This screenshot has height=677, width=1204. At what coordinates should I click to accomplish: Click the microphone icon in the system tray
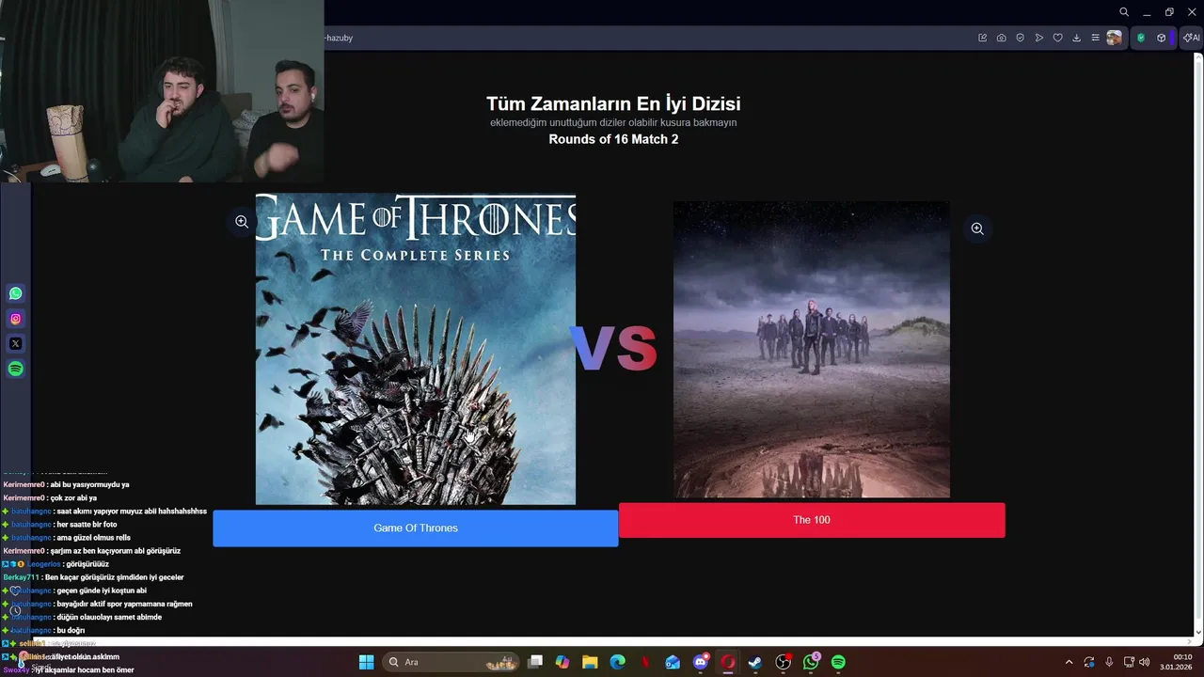point(1109,662)
